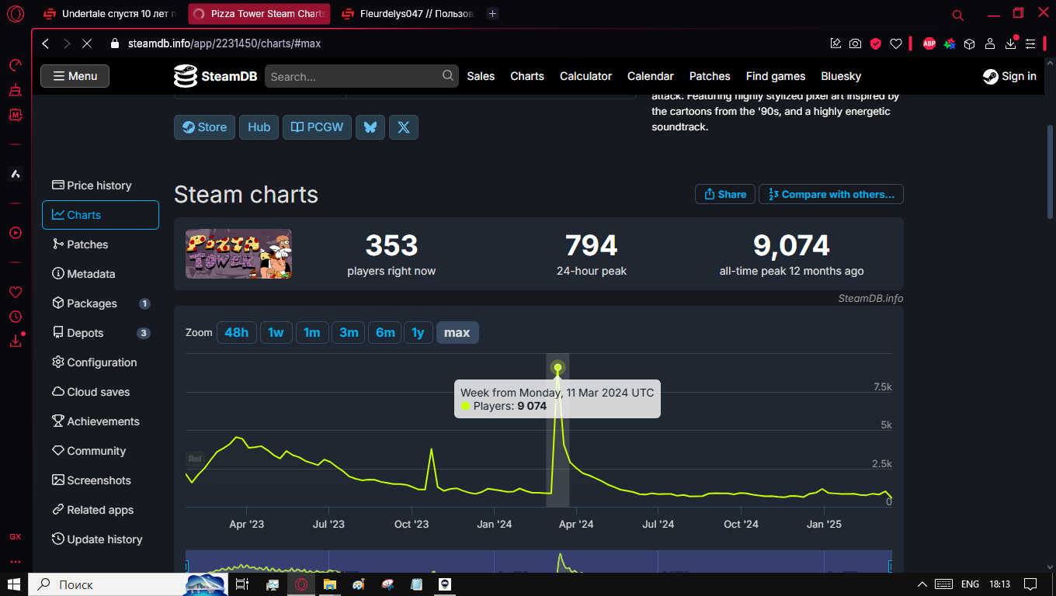Open Windows Start button
1056x596 pixels.
tap(14, 584)
